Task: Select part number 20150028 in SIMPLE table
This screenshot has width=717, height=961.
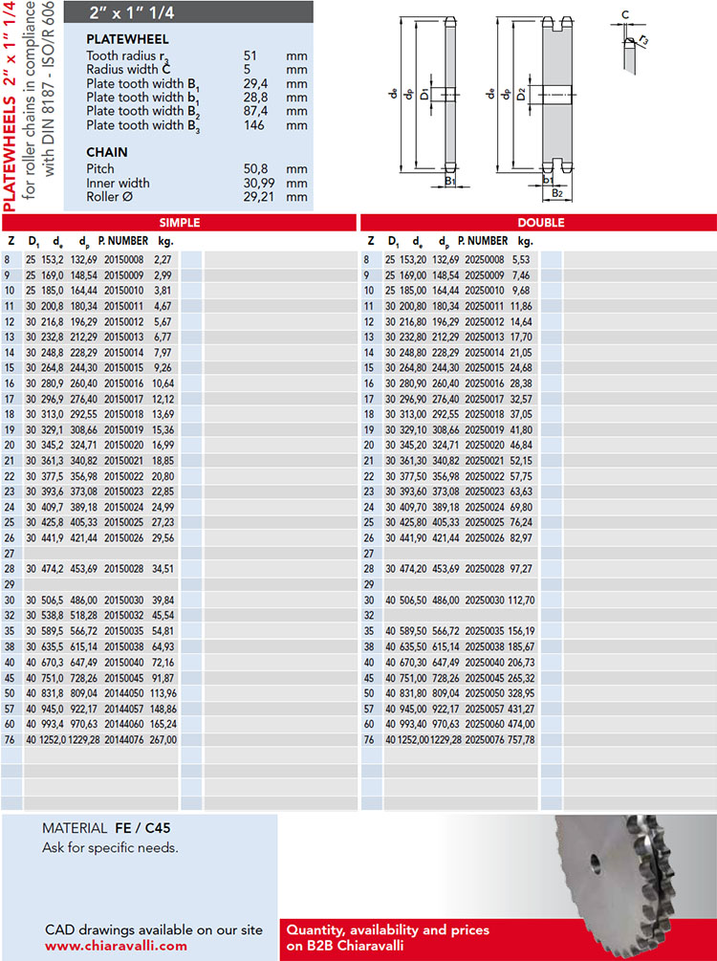Action: click(123, 569)
